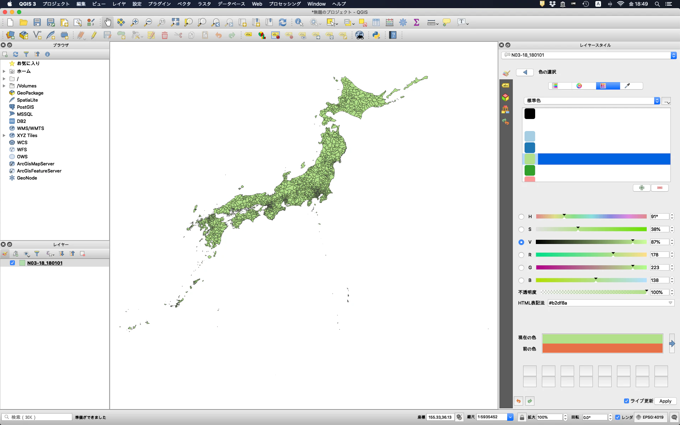Open the ベクタ menu
Viewport: 680px width, 425px height.
[183, 4]
